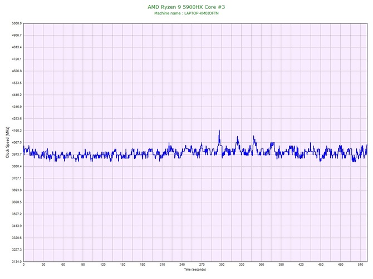This screenshot has height=279, width=373.
Task: Click the 3880.4 y-axis value
Action: (x=17, y=166)
